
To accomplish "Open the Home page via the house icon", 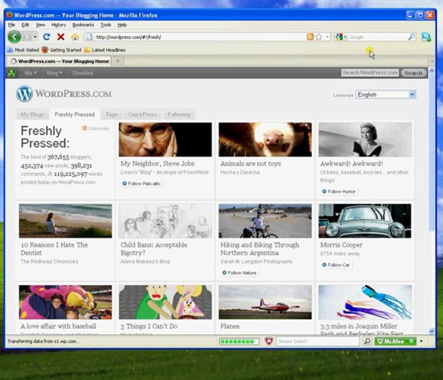I will point(75,37).
